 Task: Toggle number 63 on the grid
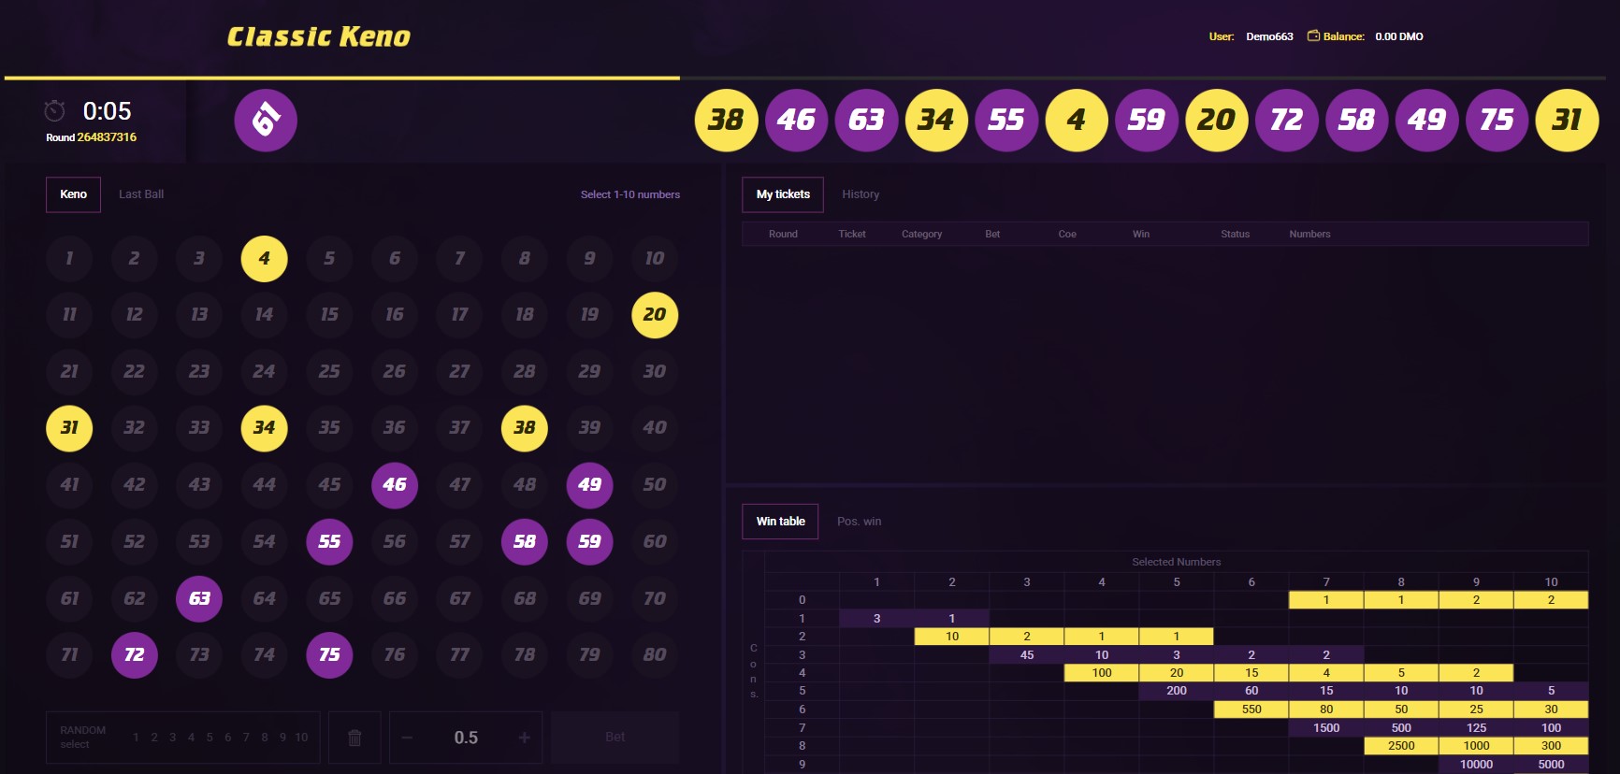click(199, 598)
